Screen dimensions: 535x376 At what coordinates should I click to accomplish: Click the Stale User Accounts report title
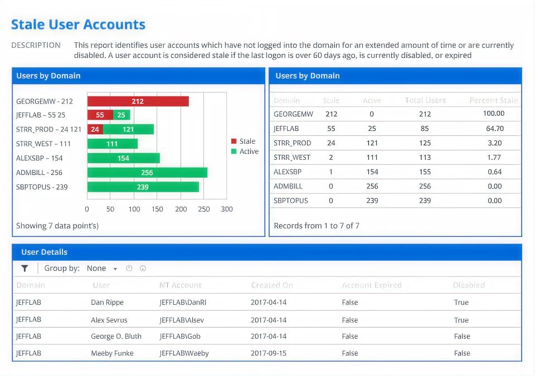[78, 25]
